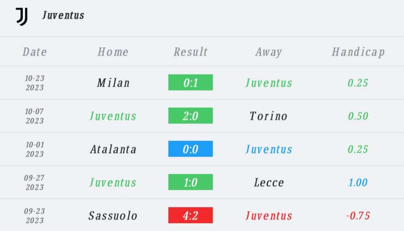Viewport: 404px width, 231px height.
Task: Select the 0.50 handicap value
Action: (358, 116)
